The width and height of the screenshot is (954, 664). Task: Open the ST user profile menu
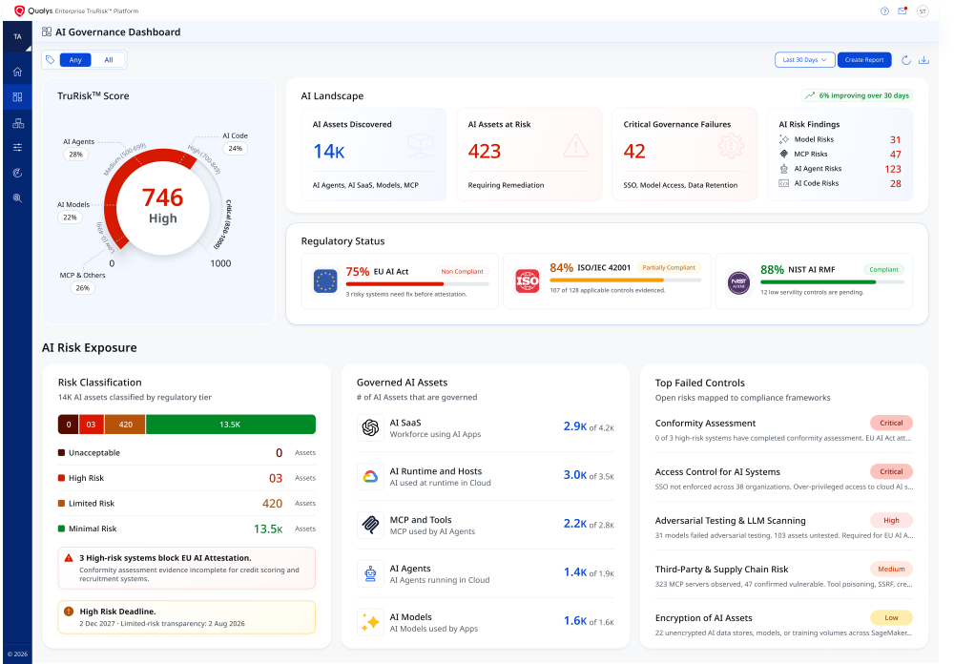pos(923,10)
